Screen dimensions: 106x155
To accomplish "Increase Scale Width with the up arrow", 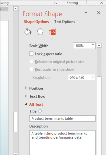I will (x=93, y=44).
